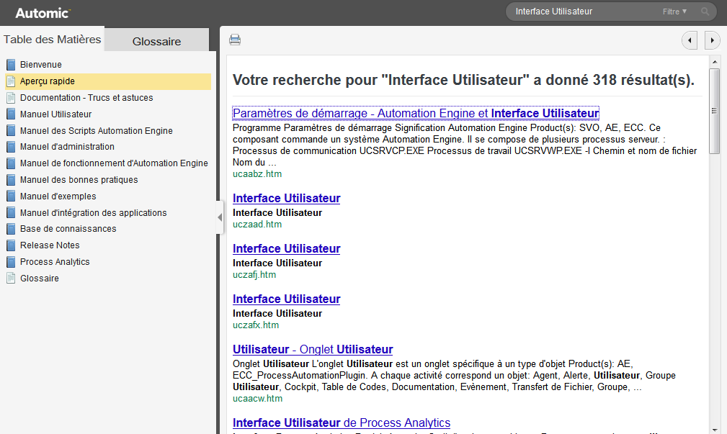Open the Utilisateur - Onglet Utilisateur result
Screen dimensions: 727x434
coord(312,349)
